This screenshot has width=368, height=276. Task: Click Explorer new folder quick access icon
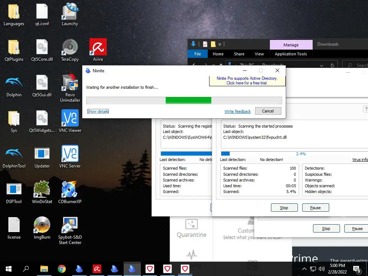pyautogui.click(x=213, y=44)
